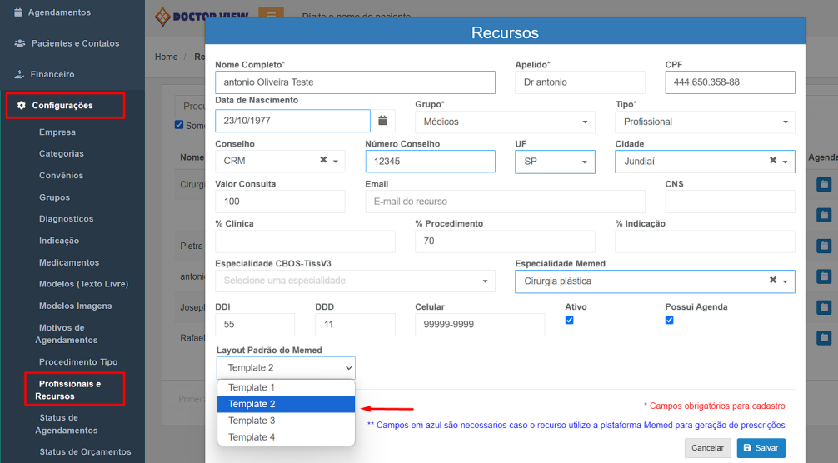
Task: Select Template 3 from the layout list
Action: [252, 421]
